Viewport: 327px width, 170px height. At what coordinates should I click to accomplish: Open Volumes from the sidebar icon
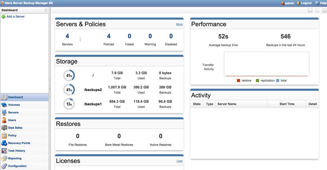4,105
